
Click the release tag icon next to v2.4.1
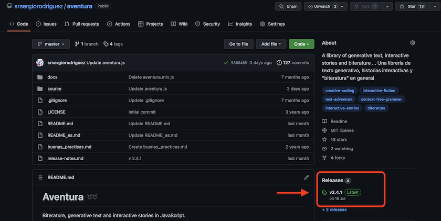pos(324,193)
